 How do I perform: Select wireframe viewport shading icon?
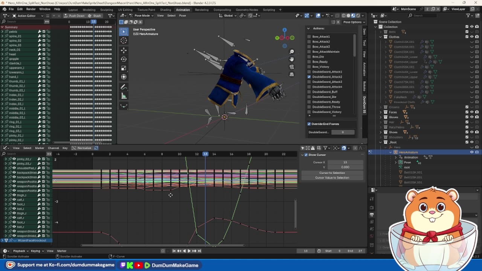coord(343,15)
